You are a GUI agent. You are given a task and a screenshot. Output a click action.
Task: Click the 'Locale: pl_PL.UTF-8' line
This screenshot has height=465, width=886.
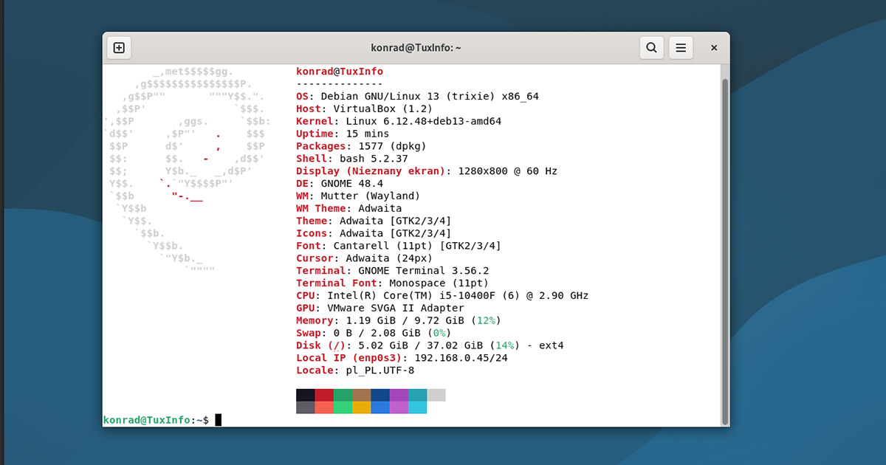point(355,371)
